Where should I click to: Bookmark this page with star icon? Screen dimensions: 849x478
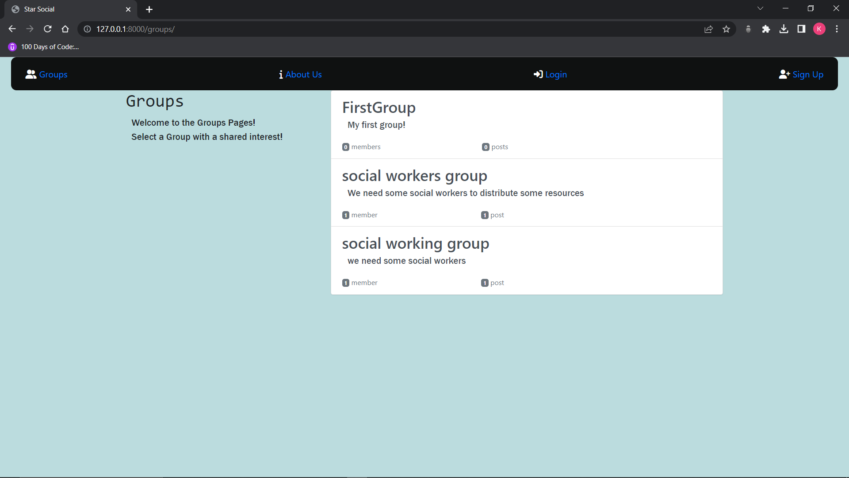726,29
